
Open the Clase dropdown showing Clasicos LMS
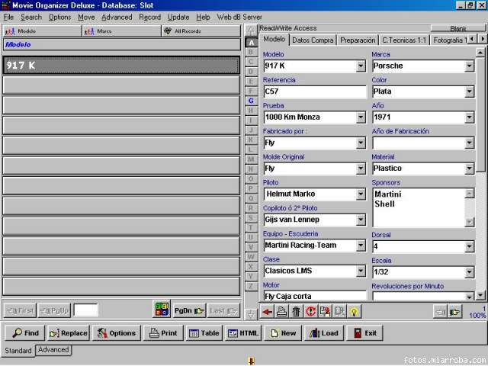click(x=361, y=271)
